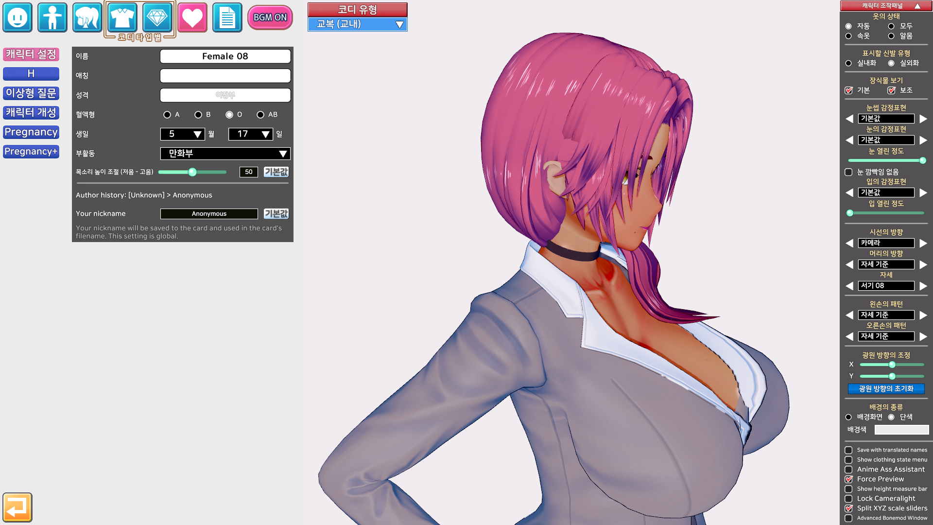The width and height of the screenshot is (933, 525).
Task: Click the Female 08 name field
Action: pyautogui.click(x=225, y=56)
